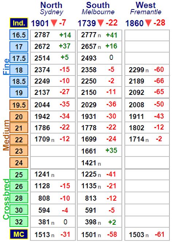Click the red down arrow beside 1860
Image resolution: width=172 pixels, height=243 pixels.
[x=148, y=23]
